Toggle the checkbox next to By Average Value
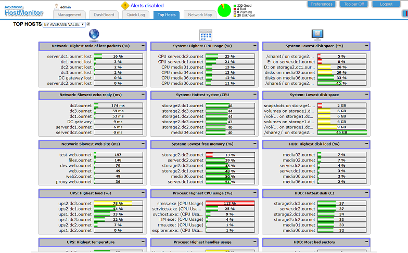The width and height of the screenshot is (408, 253). (88, 24)
